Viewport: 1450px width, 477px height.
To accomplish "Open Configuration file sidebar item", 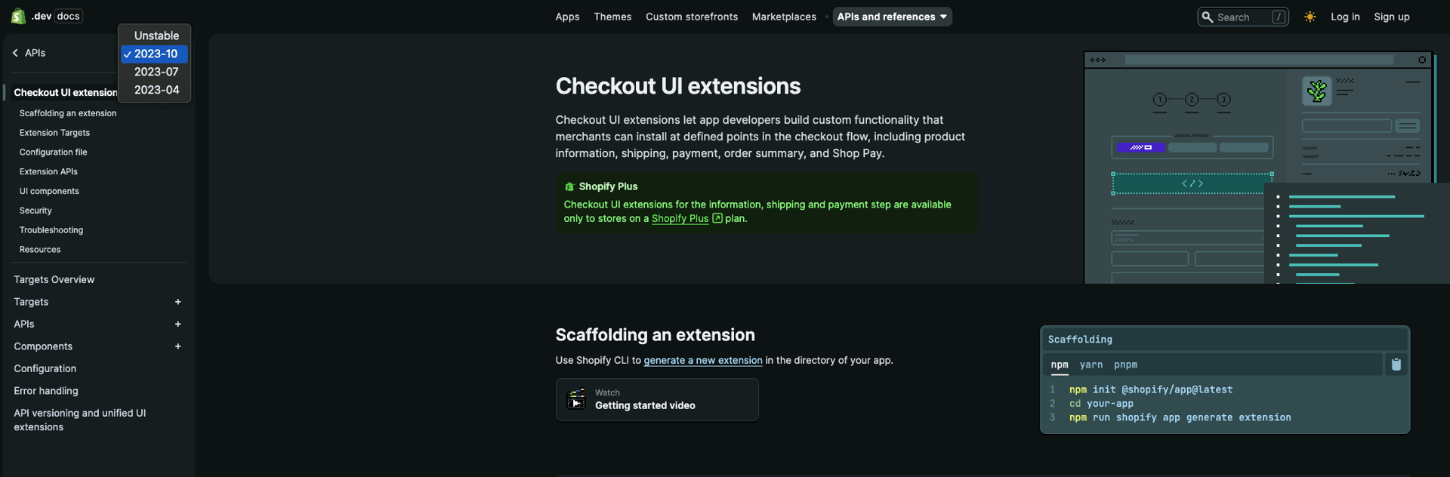I will [54, 152].
